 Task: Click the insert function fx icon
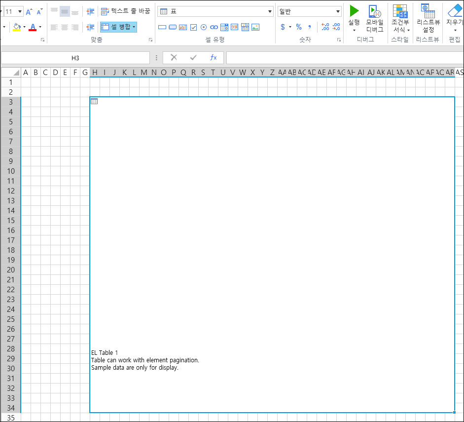coord(214,58)
